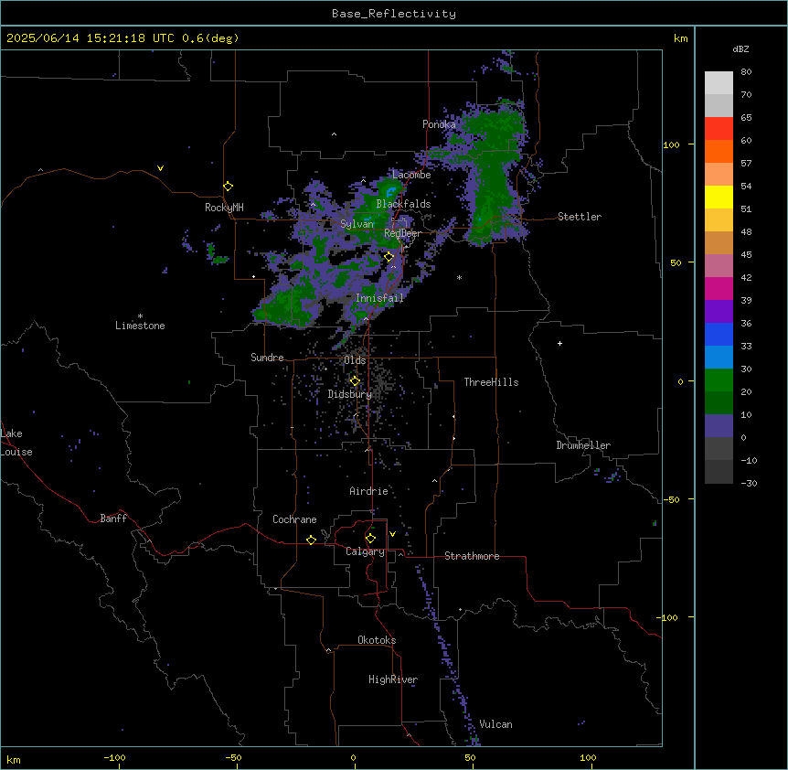Select the mauve pink 45-42 dBZ swatch
The image size is (788, 770).
(719, 266)
